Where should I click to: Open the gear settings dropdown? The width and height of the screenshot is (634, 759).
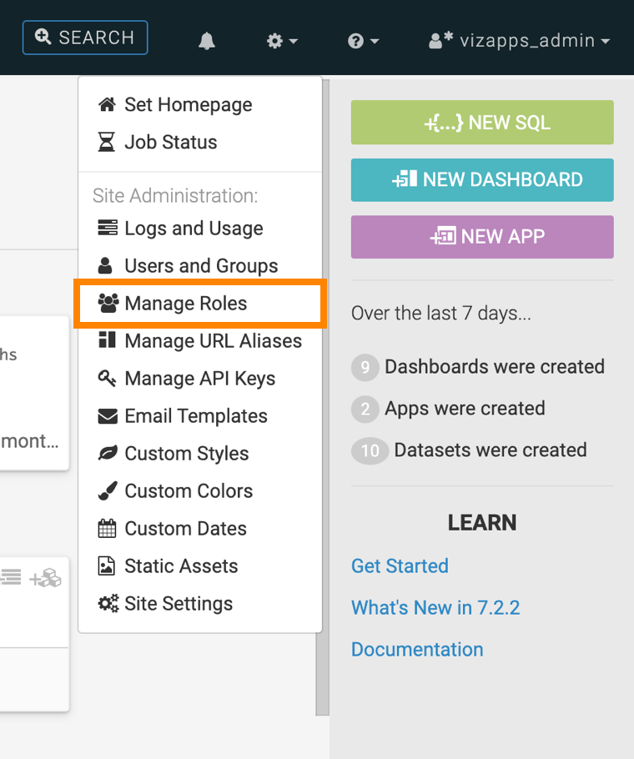(282, 41)
